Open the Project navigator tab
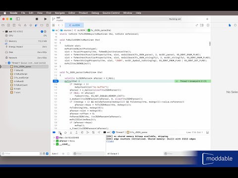 tap(3, 25)
